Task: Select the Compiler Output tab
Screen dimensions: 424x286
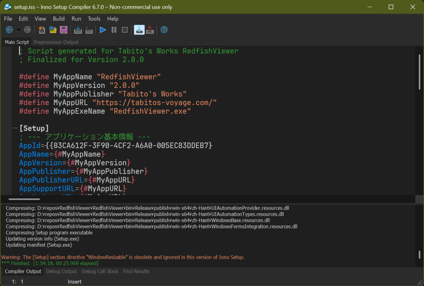Action: coord(23,271)
